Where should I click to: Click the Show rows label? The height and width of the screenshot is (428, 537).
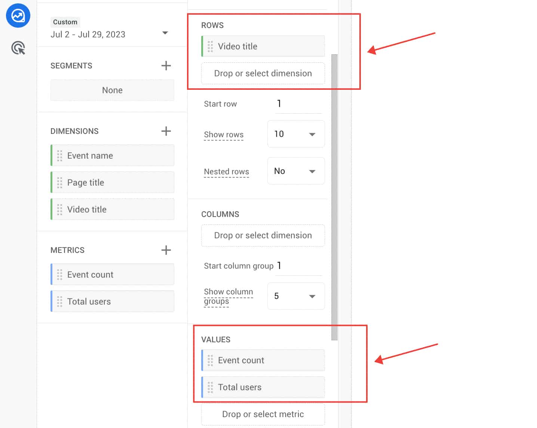[224, 135]
